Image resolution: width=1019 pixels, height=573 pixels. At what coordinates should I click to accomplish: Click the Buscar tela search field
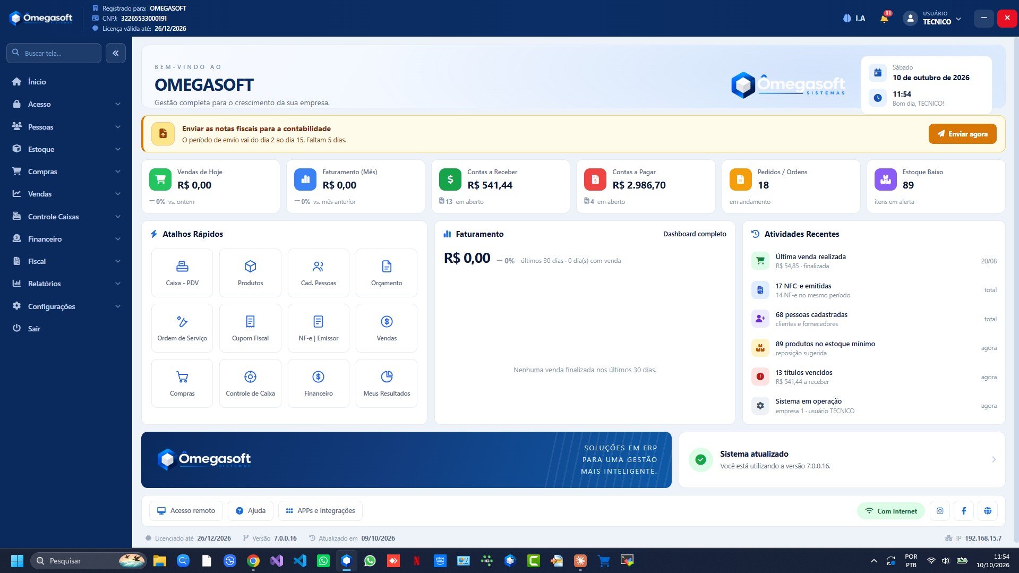click(54, 53)
